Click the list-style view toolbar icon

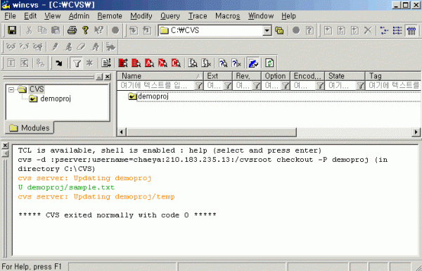click(397, 30)
